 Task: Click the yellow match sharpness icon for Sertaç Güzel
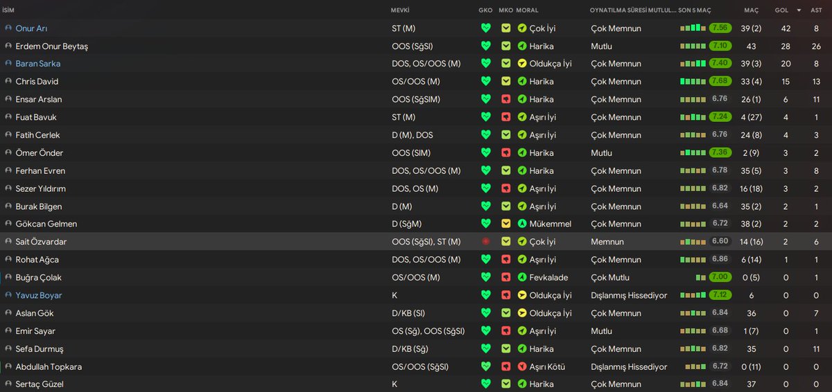[x=506, y=384]
